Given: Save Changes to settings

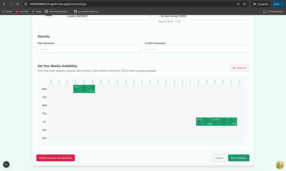Looking at the screenshot, I should (x=239, y=158).
